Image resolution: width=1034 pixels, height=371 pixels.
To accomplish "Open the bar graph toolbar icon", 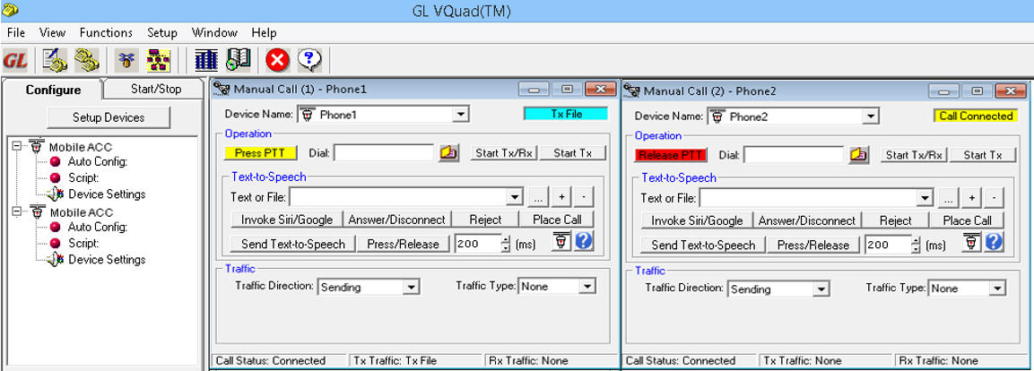I will pyautogui.click(x=205, y=61).
